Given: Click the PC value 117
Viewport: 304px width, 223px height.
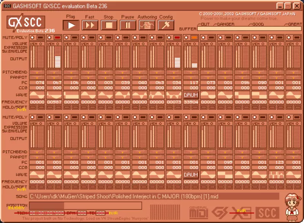Looking at the screenshot, I should [191, 82].
